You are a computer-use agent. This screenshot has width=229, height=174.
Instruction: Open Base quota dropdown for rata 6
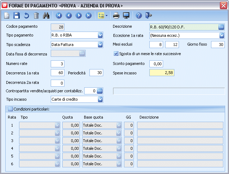[119, 164]
